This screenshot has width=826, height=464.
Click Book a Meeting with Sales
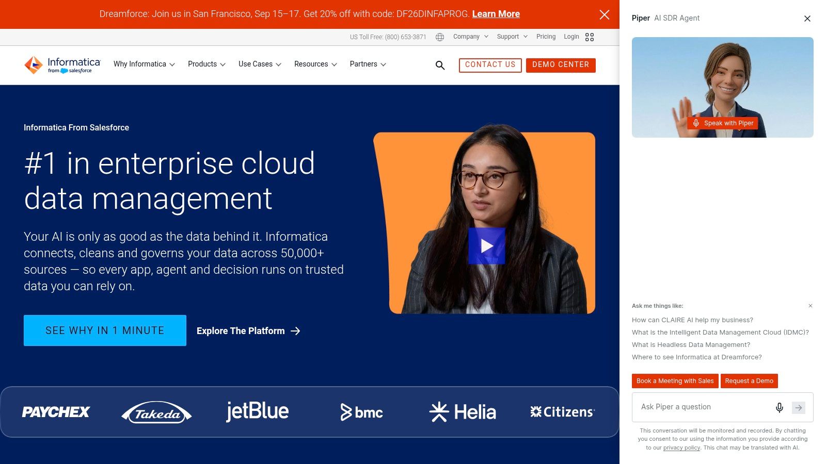point(675,381)
